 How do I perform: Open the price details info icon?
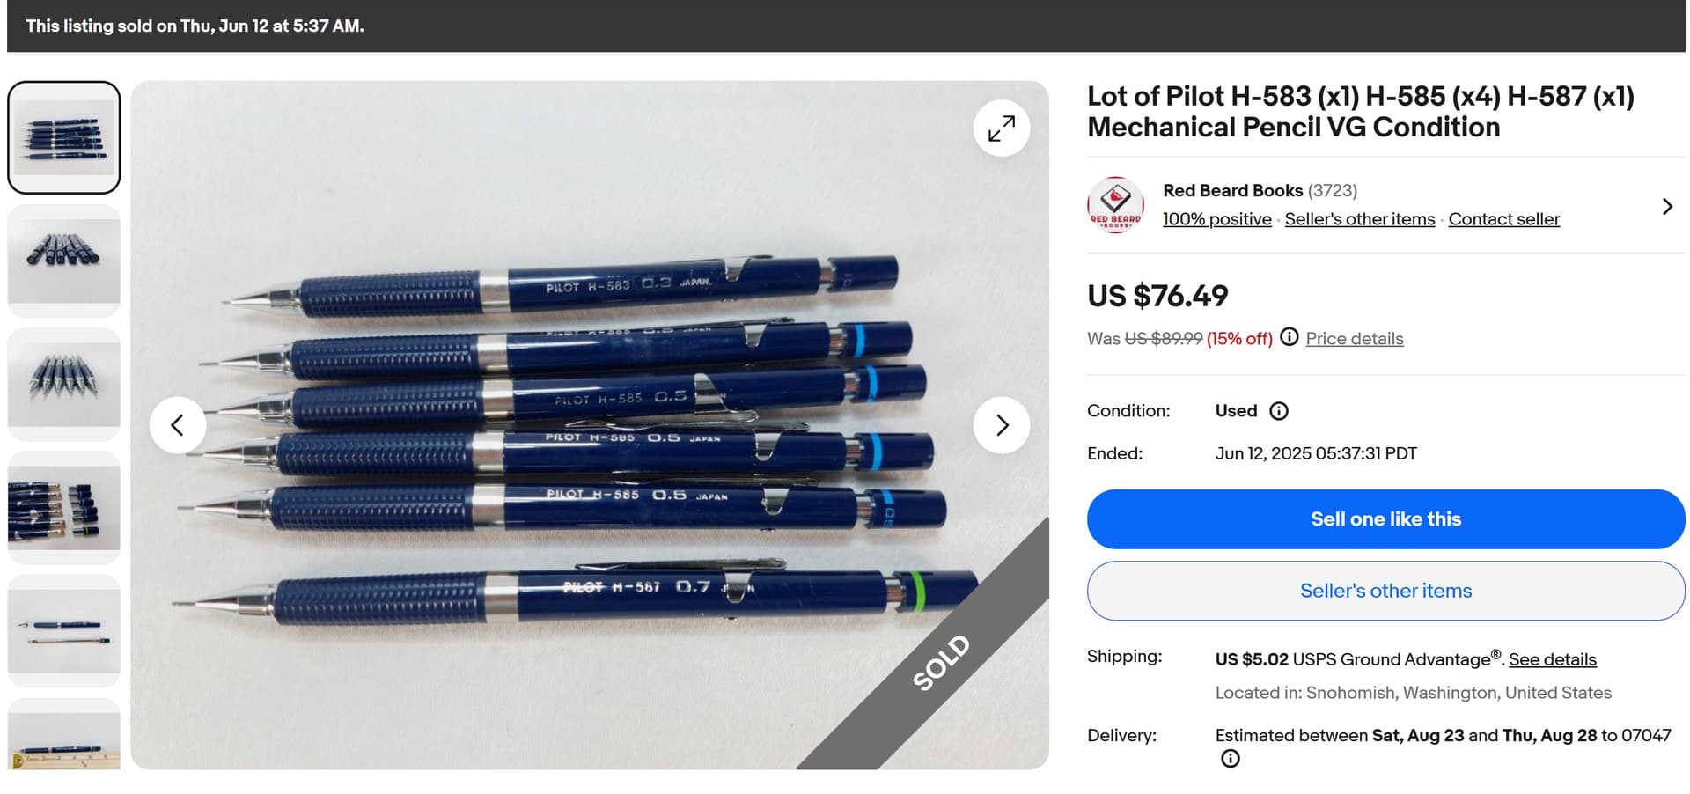[x=1289, y=337]
